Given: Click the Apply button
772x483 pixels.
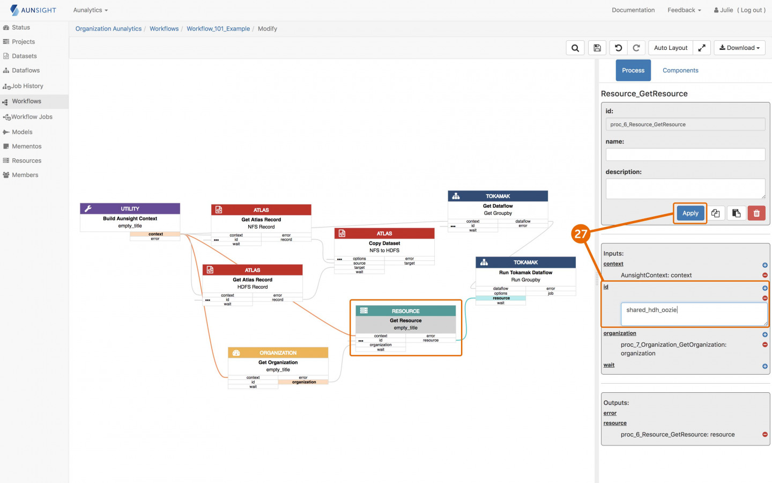Looking at the screenshot, I should 690,213.
